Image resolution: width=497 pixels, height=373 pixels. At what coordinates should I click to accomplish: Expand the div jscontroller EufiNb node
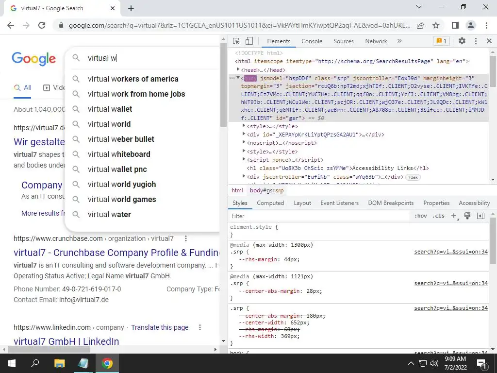coord(244,176)
